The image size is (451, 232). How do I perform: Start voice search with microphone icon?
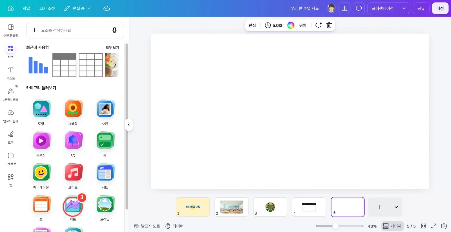coord(114,30)
